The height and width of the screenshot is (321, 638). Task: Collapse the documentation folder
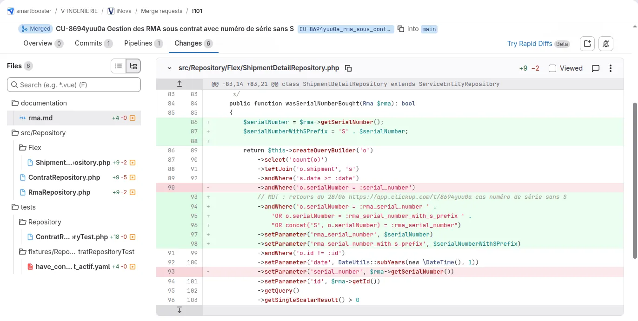[39, 103]
